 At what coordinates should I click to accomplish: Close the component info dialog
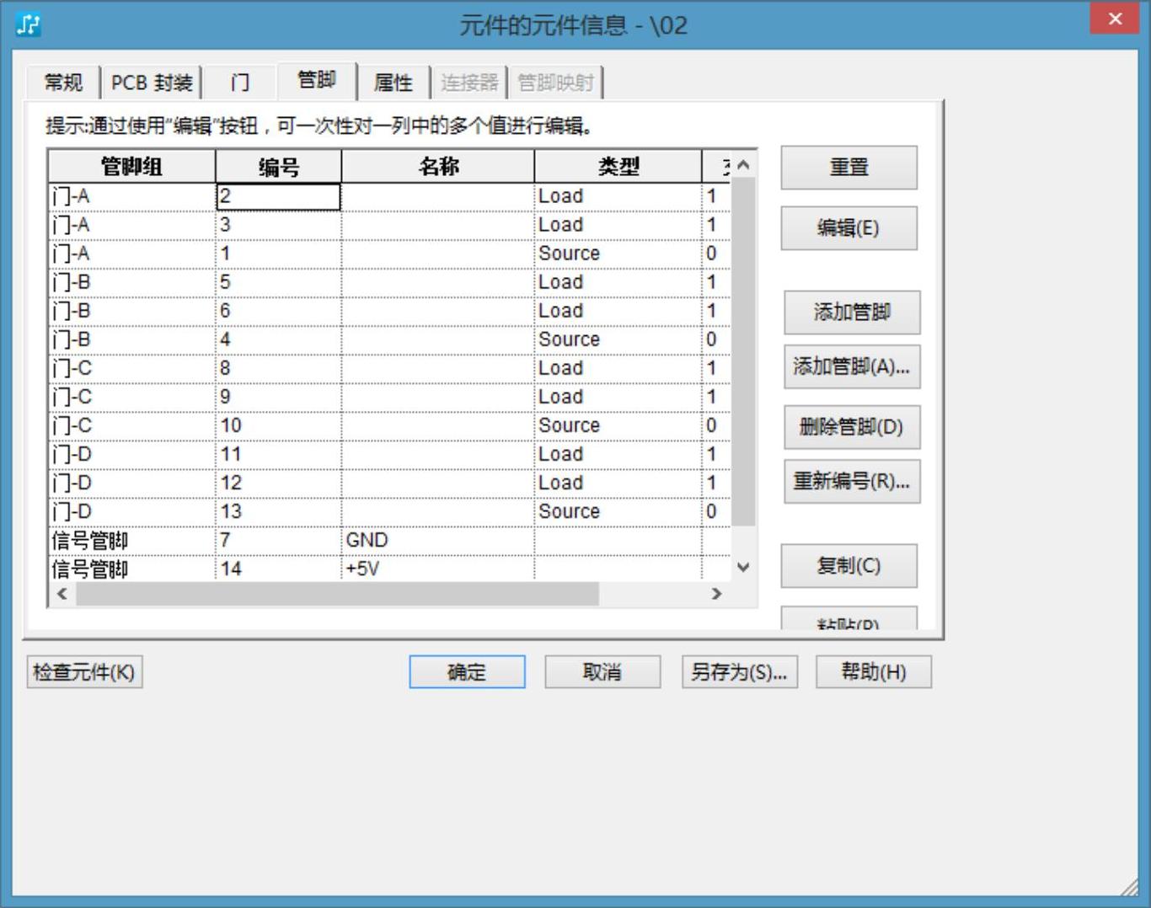1114,19
